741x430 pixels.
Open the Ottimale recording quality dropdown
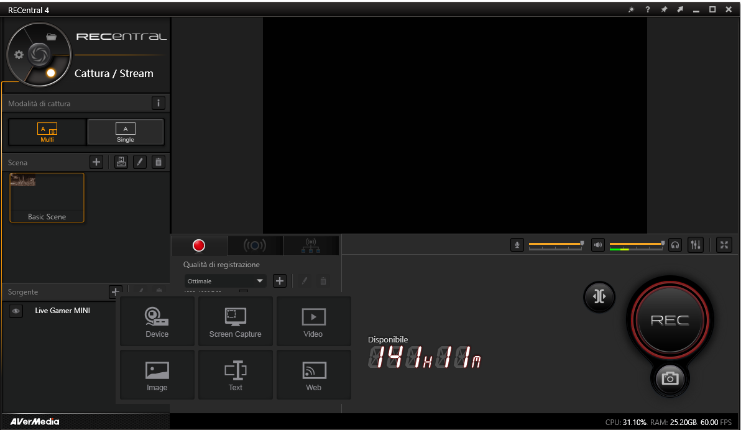226,281
